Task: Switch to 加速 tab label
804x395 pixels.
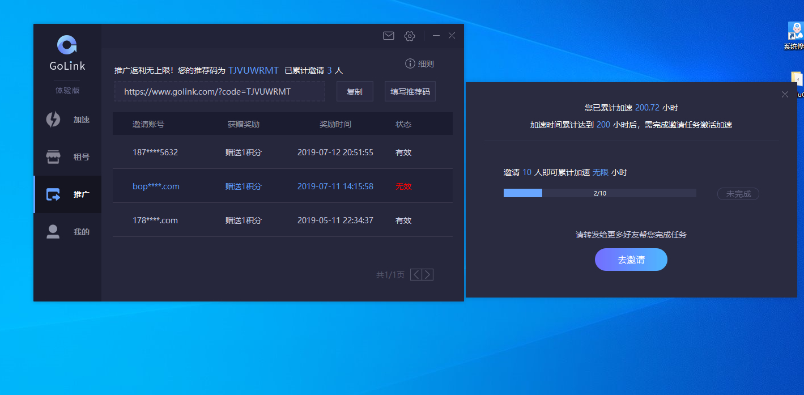Action: pyautogui.click(x=82, y=120)
